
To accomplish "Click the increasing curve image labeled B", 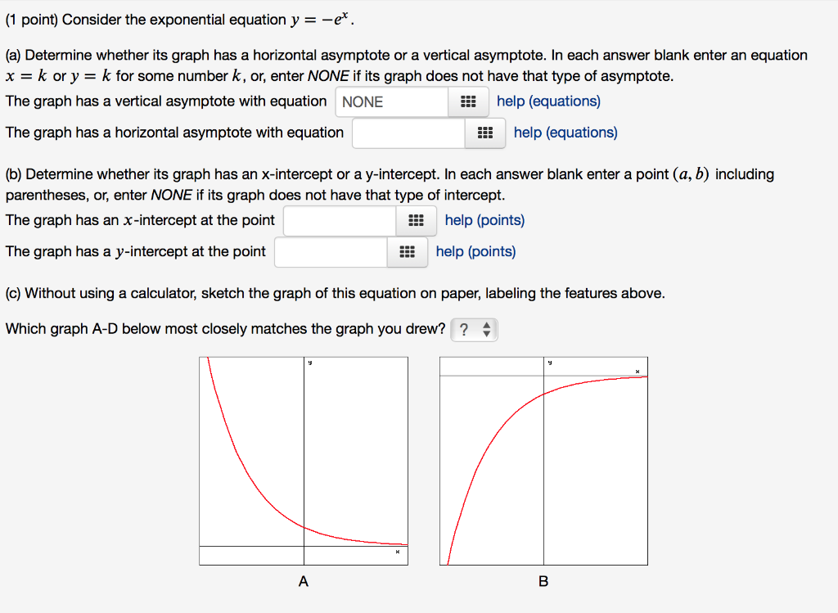I will [x=543, y=458].
